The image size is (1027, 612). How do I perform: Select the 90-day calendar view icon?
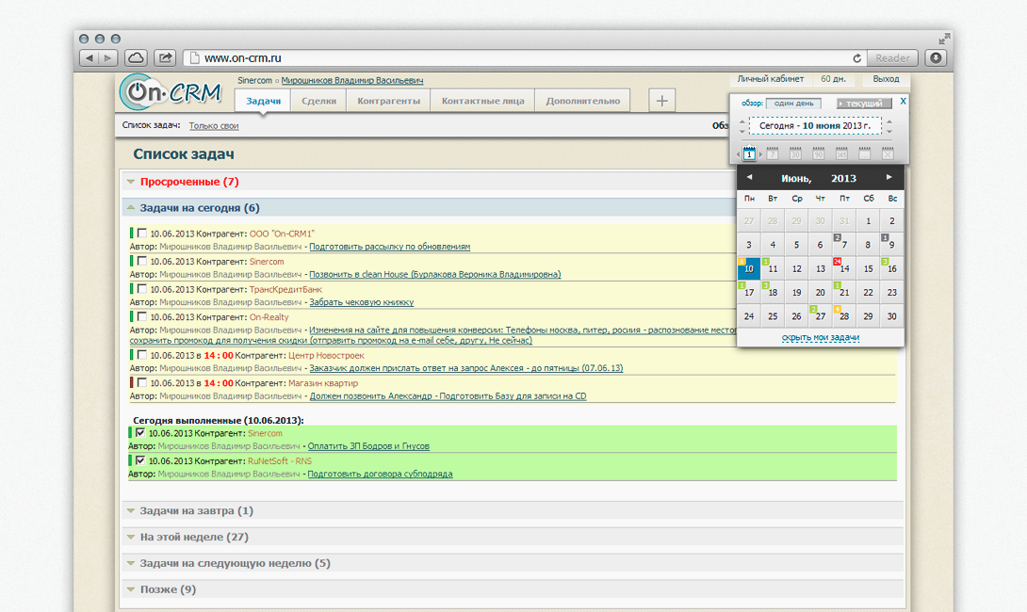(818, 153)
